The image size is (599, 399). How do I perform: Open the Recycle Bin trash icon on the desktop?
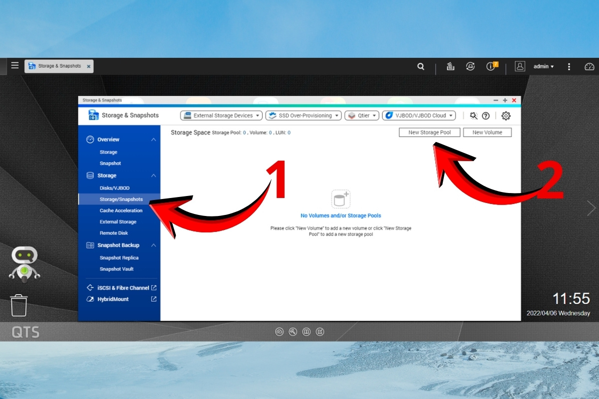(19, 305)
